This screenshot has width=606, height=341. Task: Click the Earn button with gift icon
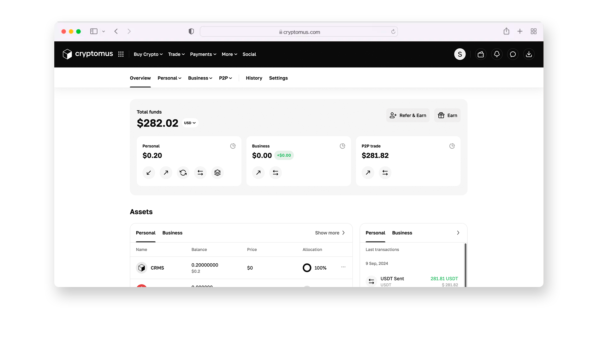448,115
